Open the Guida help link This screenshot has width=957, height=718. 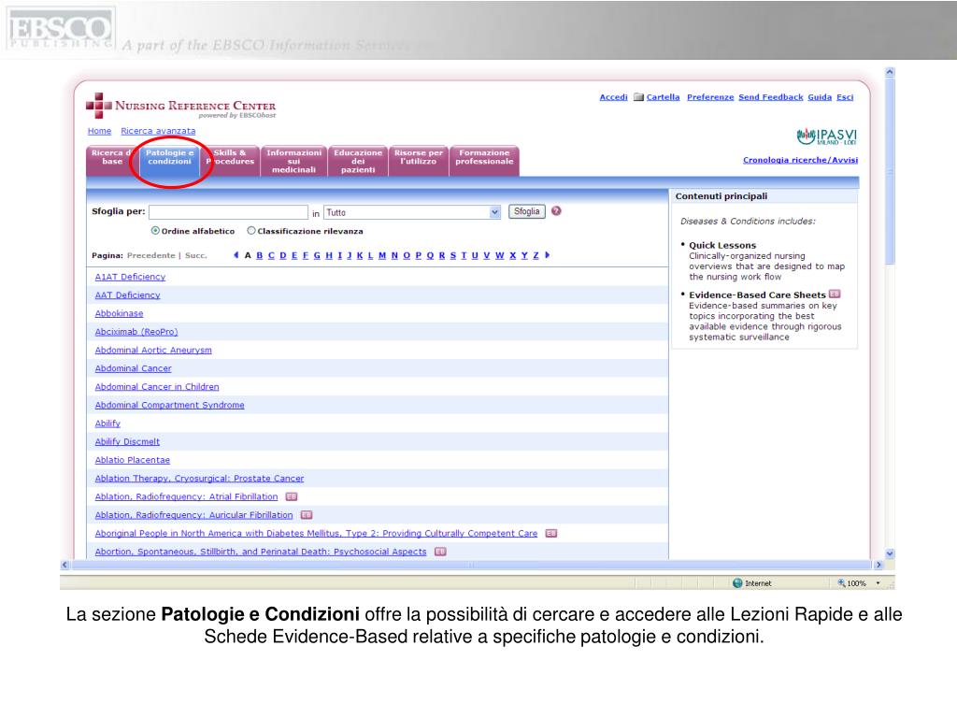pyautogui.click(x=820, y=97)
